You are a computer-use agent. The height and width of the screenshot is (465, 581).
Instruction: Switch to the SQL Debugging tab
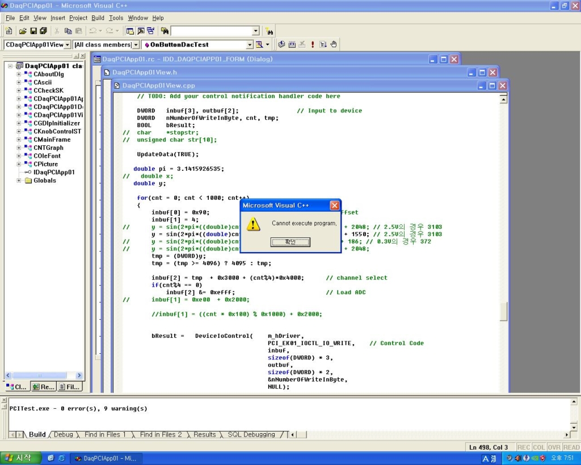pyautogui.click(x=251, y=434)
